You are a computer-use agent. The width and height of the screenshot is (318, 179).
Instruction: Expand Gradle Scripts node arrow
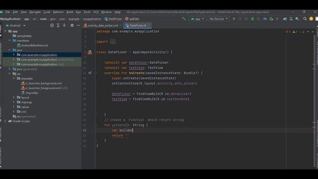tap(5, 121)
